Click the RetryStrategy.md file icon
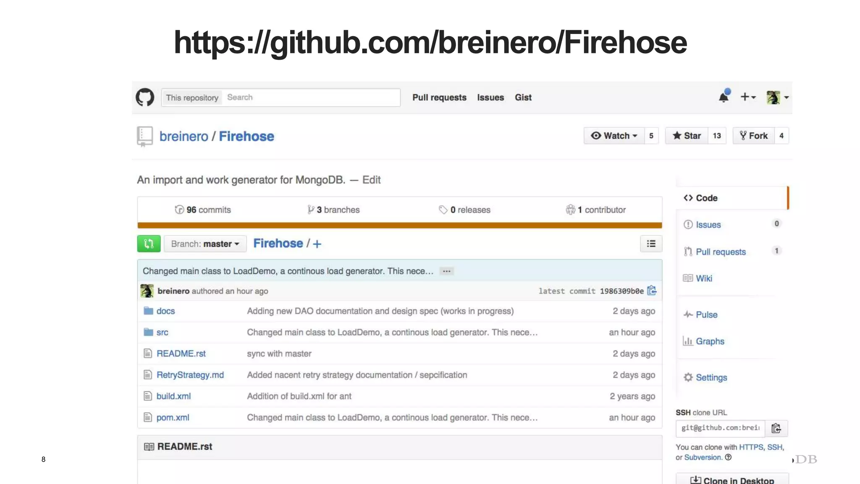The image size is (860, 484). click(148, 374)
